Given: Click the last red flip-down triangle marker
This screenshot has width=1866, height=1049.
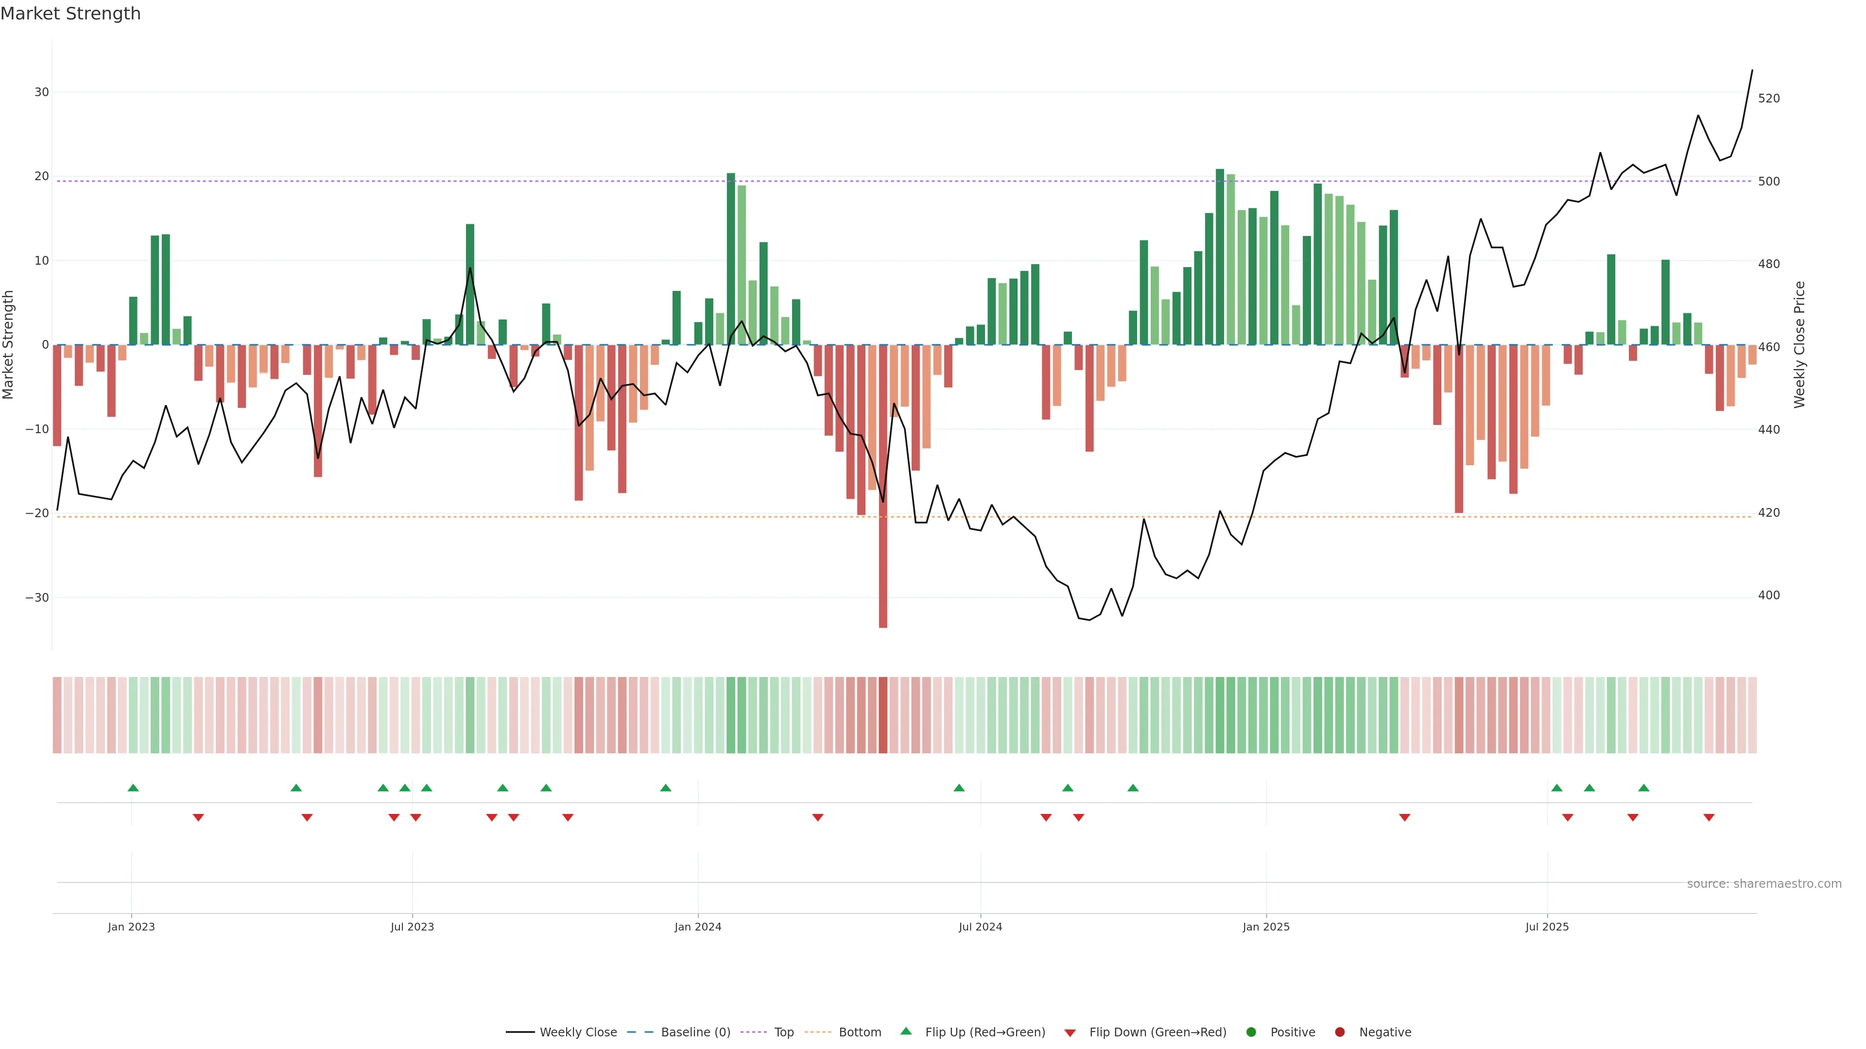Looking at the screenshot, I should (1709, 817).
